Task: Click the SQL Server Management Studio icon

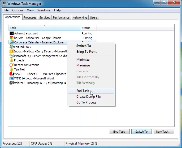Action: (x=11, y=56)
